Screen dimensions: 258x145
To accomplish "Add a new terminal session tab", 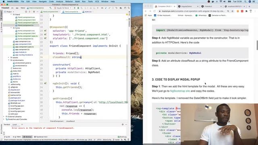I will tap(22, 124).
